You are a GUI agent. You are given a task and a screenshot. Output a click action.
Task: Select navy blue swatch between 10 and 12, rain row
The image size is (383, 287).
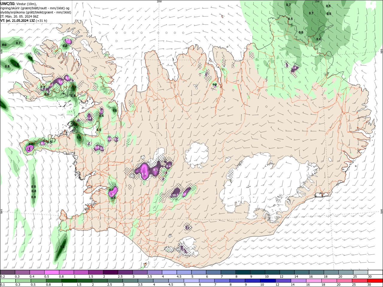tap(267, 281)
